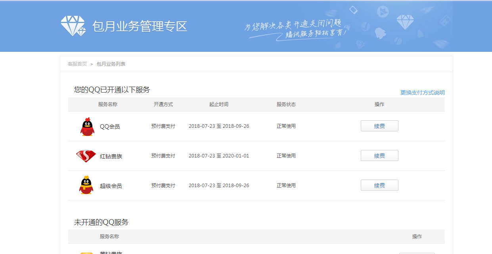Click the QQ会员 service name
492x254 pixels.
(110, 127)
